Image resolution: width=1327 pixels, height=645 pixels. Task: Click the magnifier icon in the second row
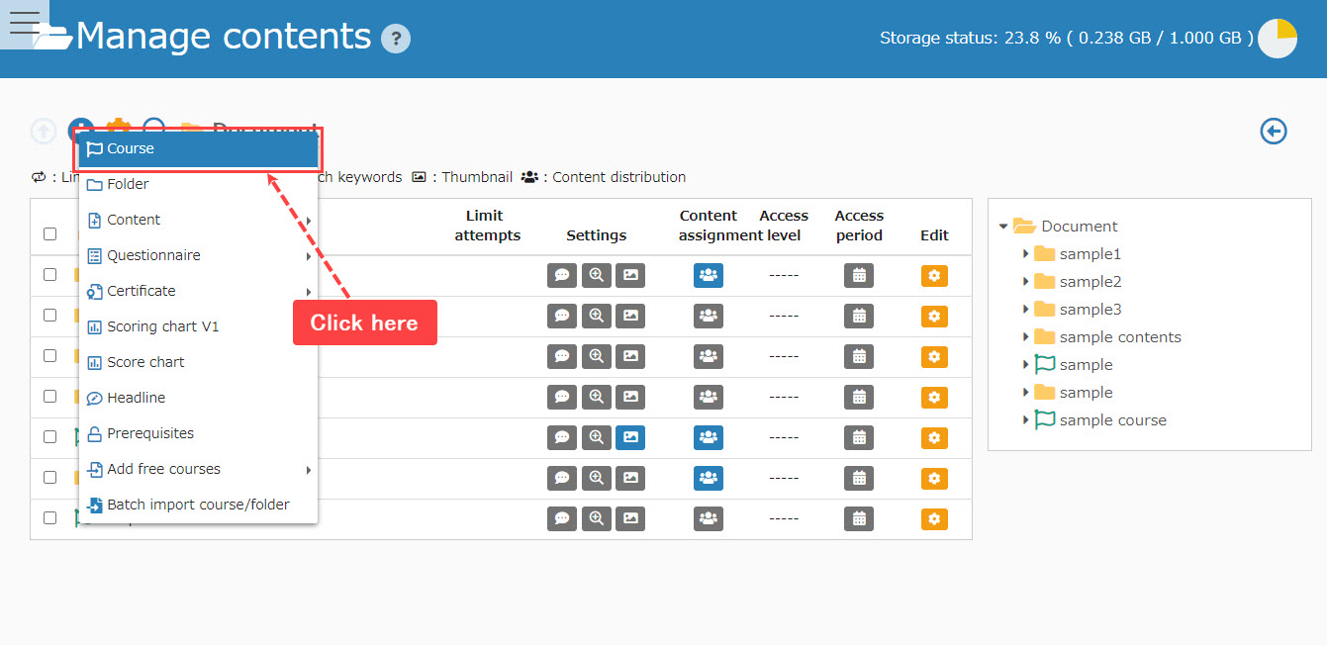[x=597, y=317]
